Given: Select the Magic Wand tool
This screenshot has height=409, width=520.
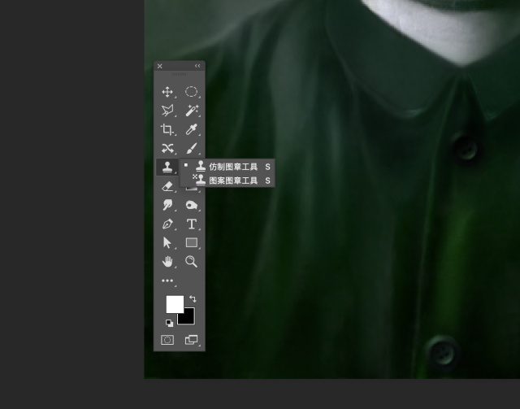Looking at the screenshot, I should (192, 111).
